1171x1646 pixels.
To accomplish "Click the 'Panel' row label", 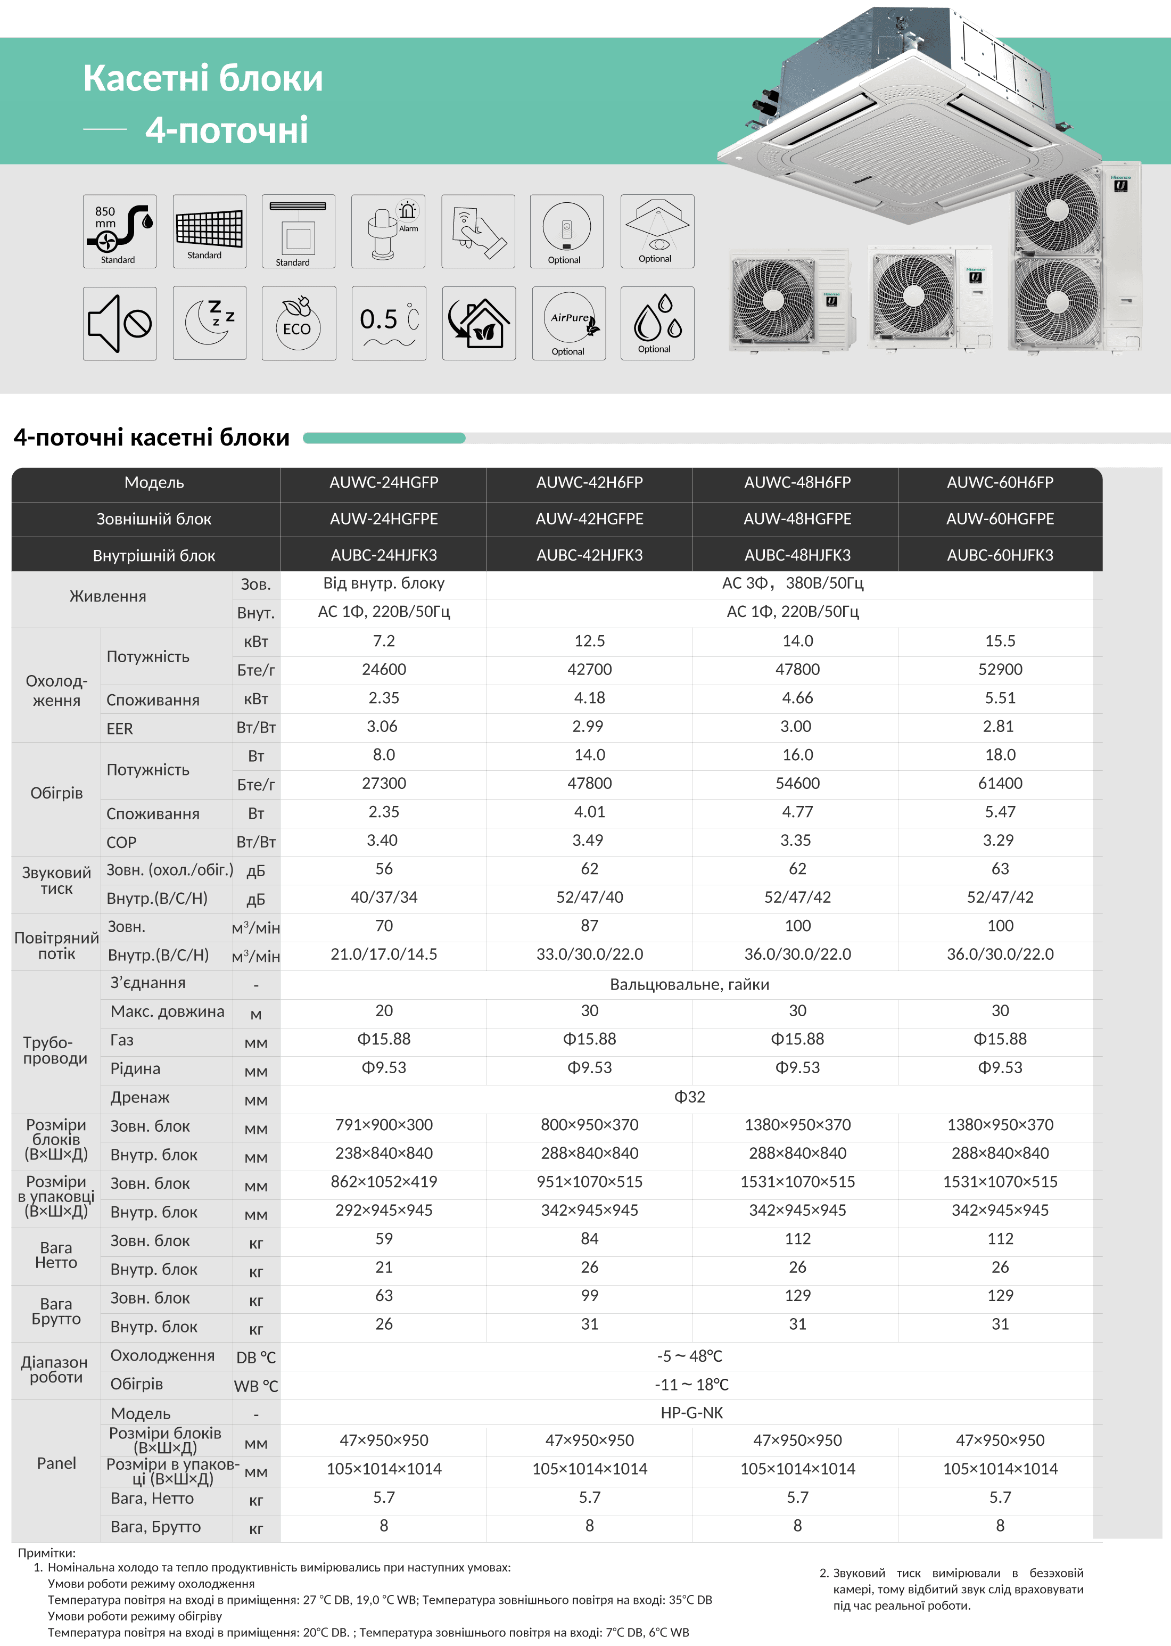I will tap(56, 1463).
